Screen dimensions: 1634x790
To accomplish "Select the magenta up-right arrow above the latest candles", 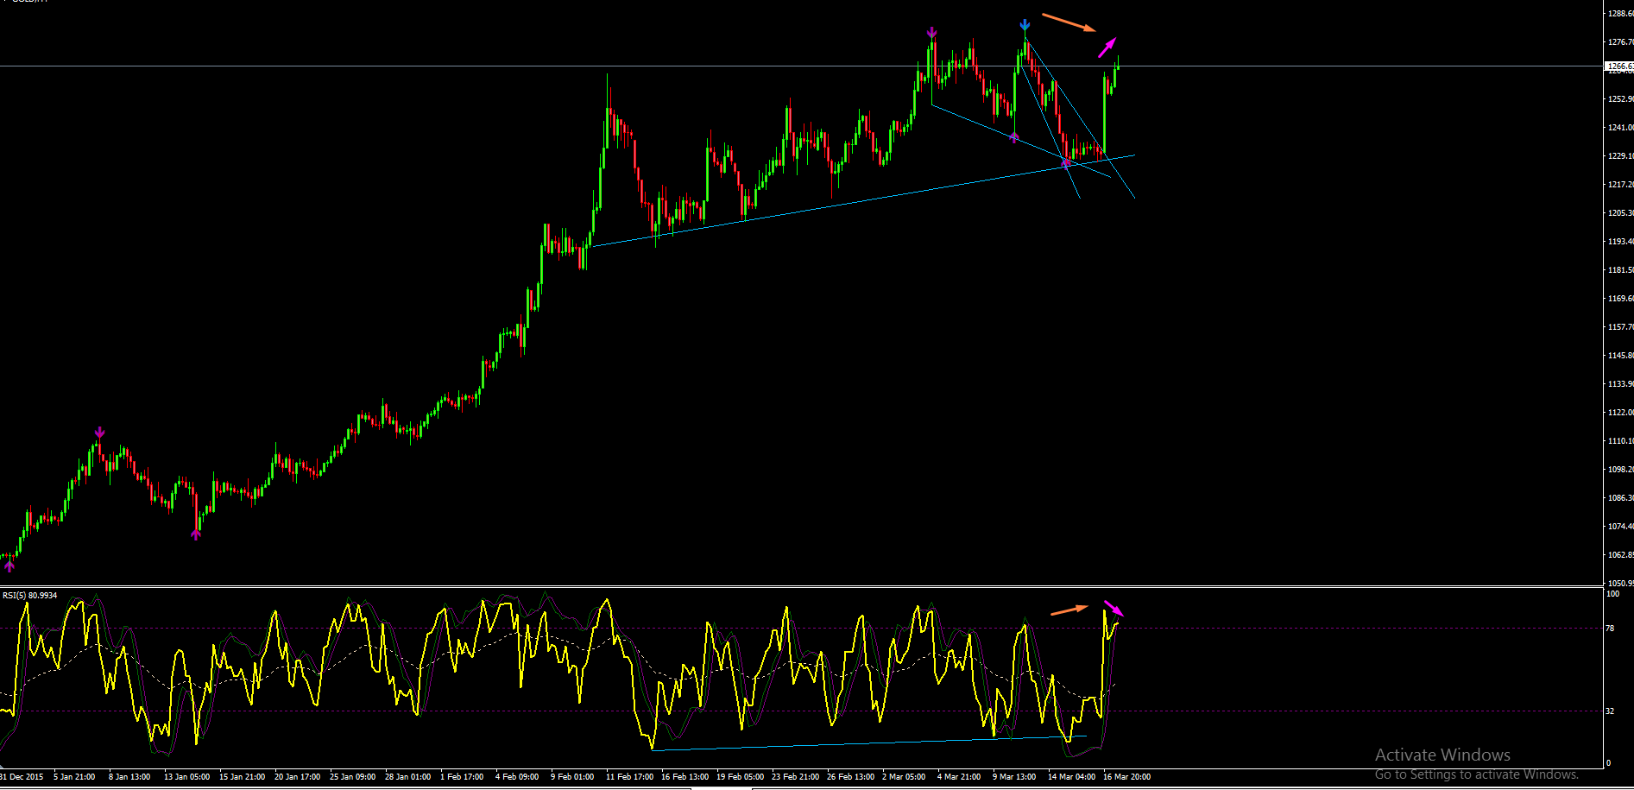I will coord(1107,47).
